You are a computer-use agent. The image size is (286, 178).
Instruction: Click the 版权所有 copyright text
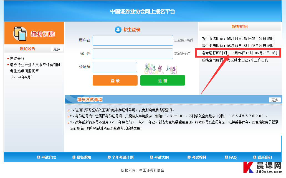pos(143,170)
